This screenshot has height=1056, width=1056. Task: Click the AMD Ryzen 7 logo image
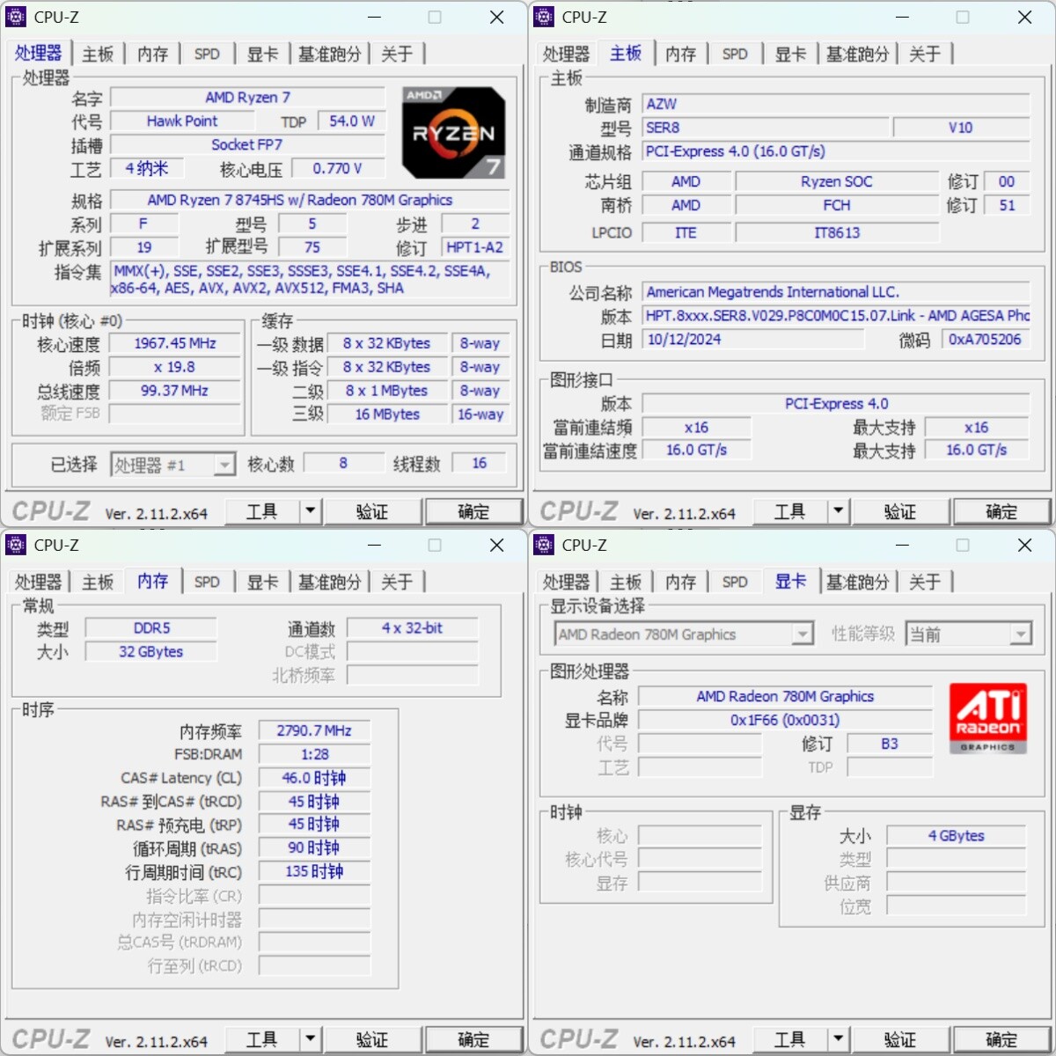coord(453,133)
